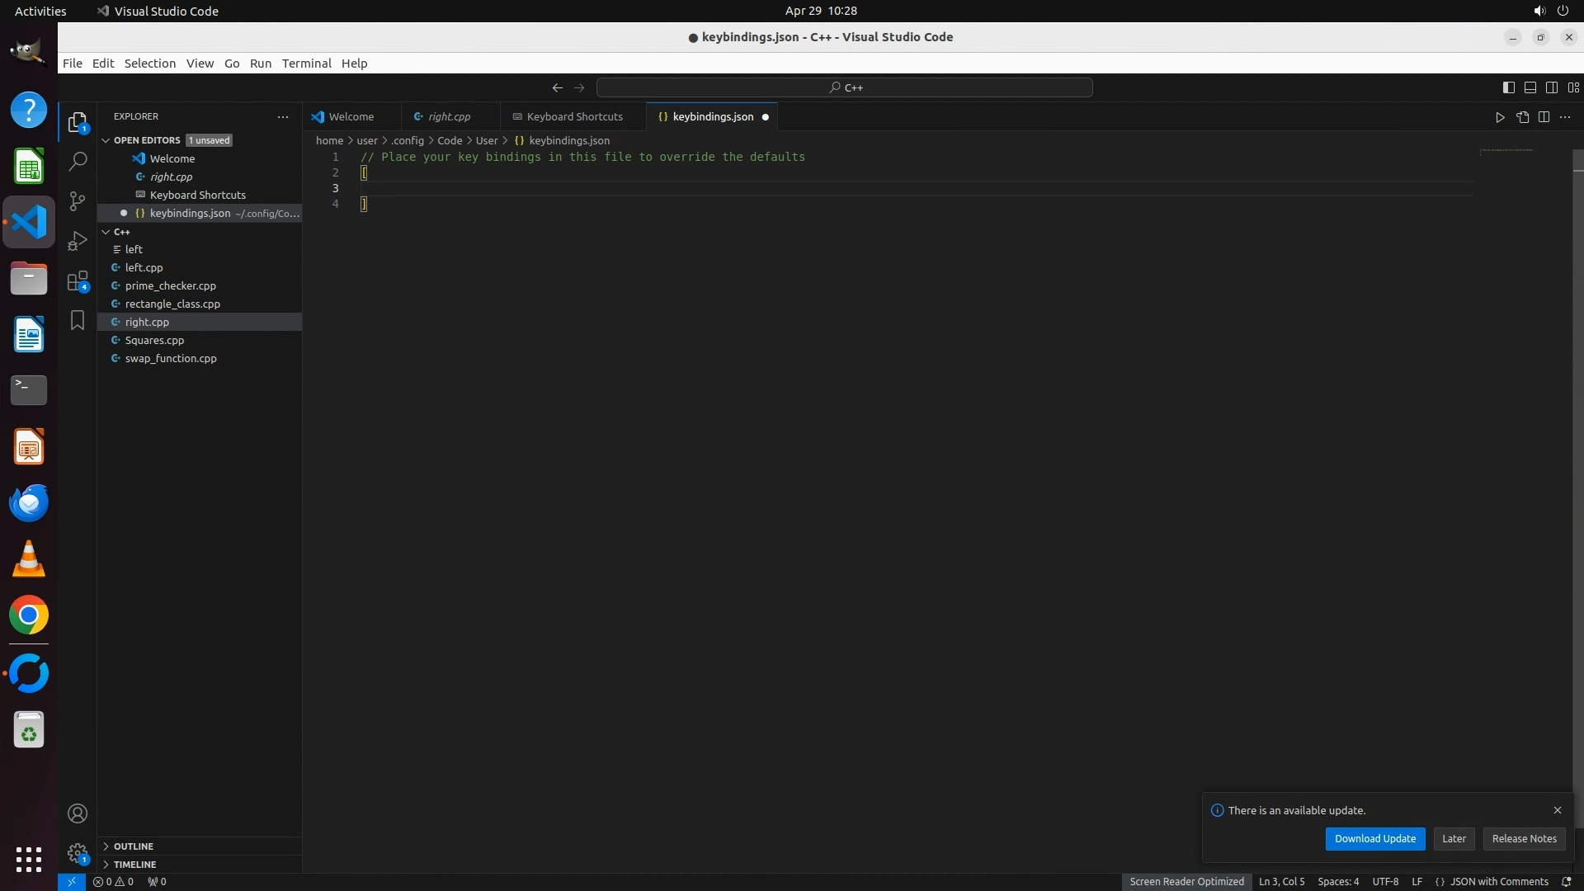Viewport: 1584px width, 891px height.
Task: Click the Later button in the notification
Action: (x=1454, y=839)
